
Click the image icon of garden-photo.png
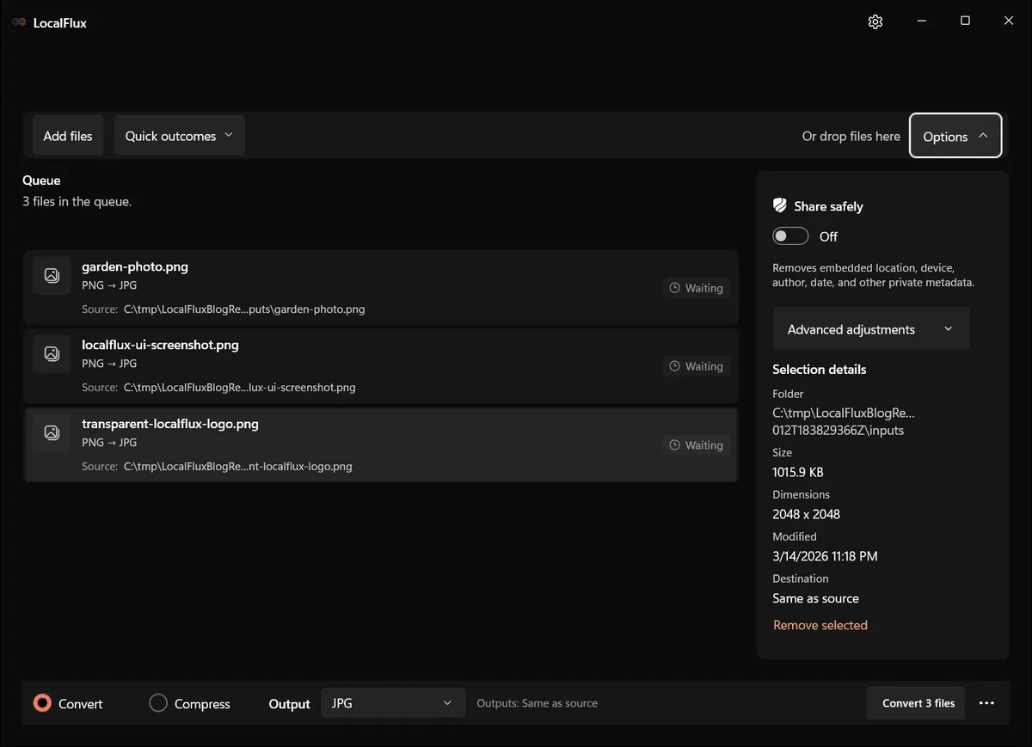[x=52, y=275]
